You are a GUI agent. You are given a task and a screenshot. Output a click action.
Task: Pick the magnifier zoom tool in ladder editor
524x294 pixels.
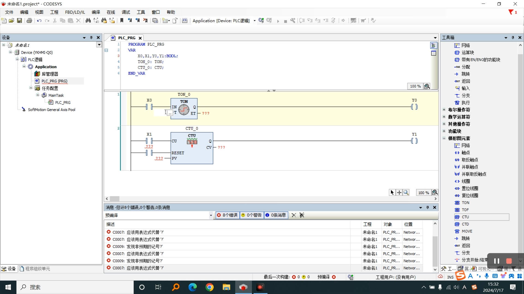pyautogui.click(x=406, y=193)
